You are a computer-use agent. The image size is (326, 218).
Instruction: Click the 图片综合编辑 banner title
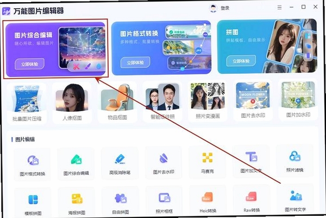(33, 35)
